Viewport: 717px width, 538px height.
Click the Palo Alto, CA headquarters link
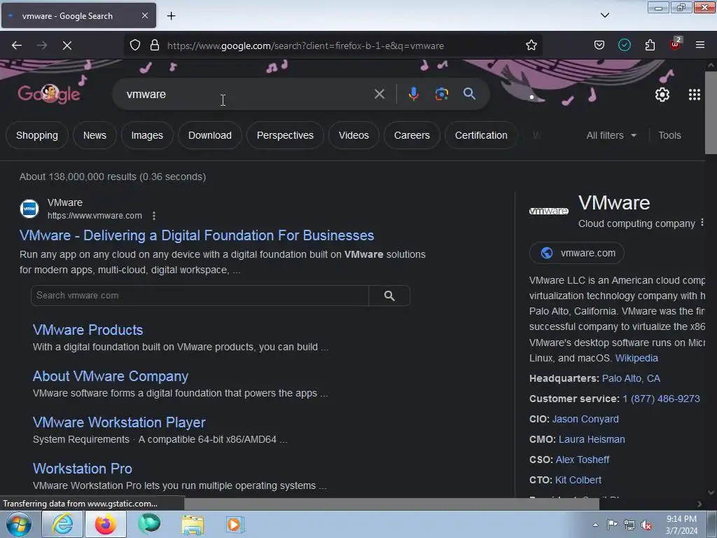[x=631, y=378]
